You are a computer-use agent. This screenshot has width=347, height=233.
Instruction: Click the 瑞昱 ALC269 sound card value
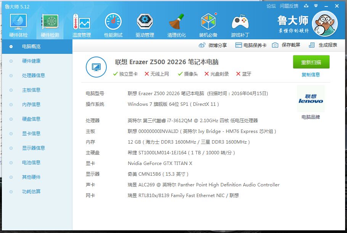(204, 184)
